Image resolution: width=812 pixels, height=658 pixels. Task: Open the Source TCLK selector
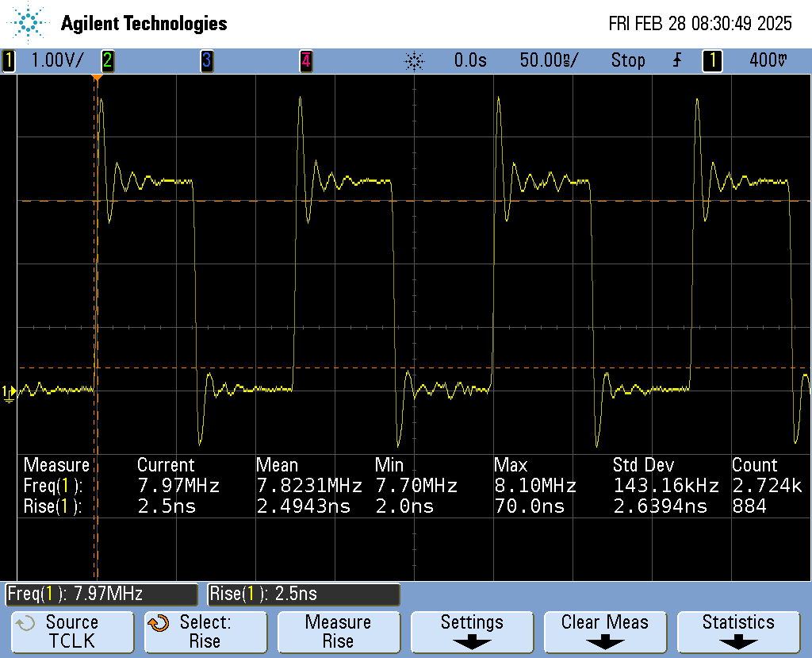tap(72, 631)
